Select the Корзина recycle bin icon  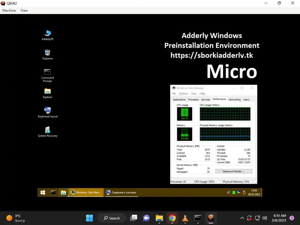point(47,54)
